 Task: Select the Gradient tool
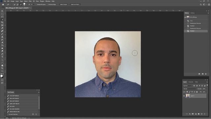pos(2,45)
